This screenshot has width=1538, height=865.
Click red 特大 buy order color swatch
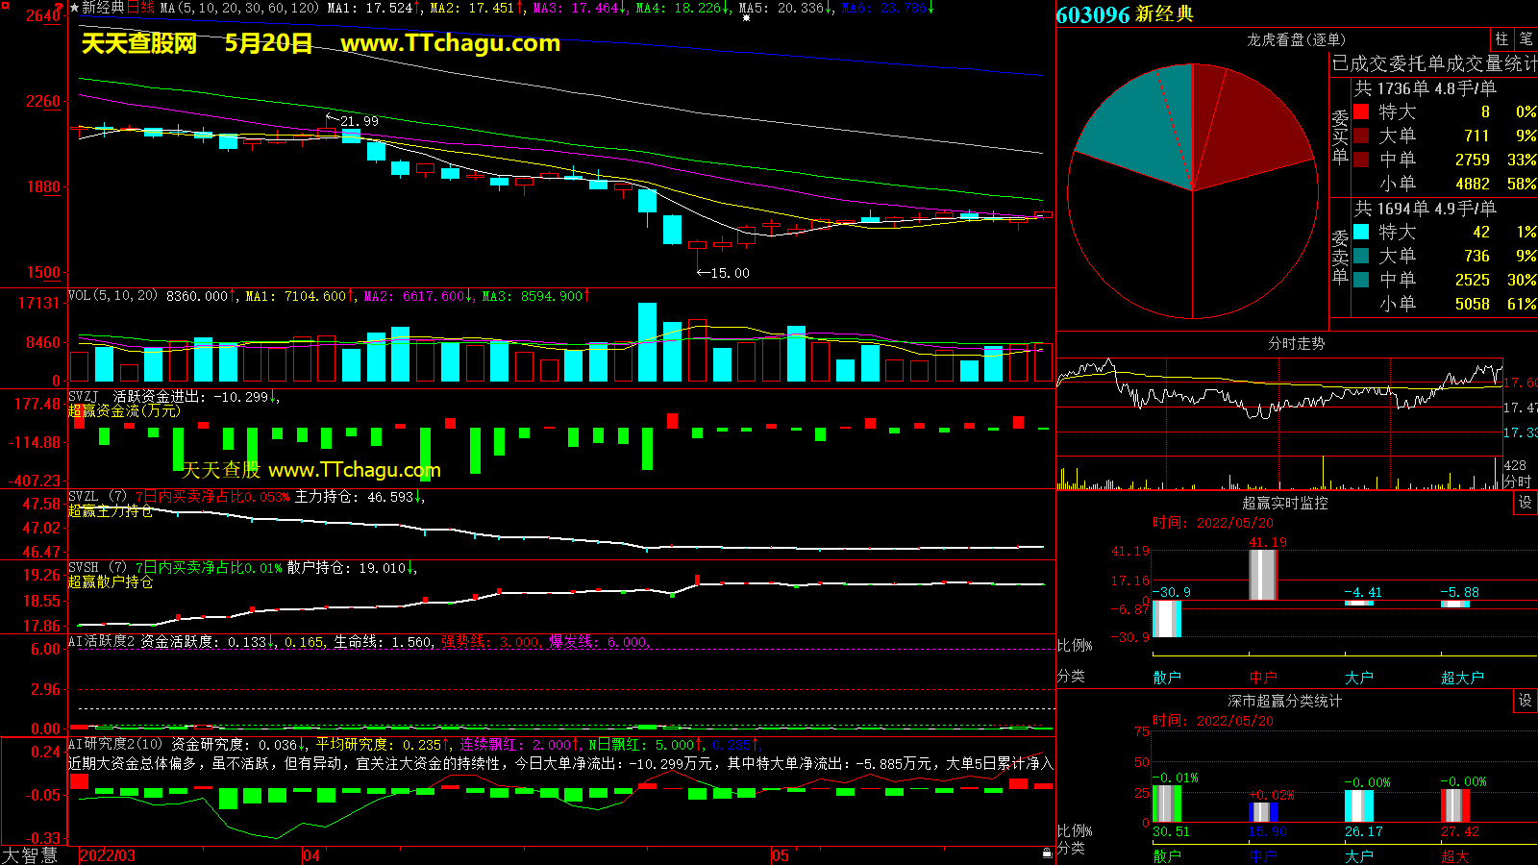(x=1361, y=112)
